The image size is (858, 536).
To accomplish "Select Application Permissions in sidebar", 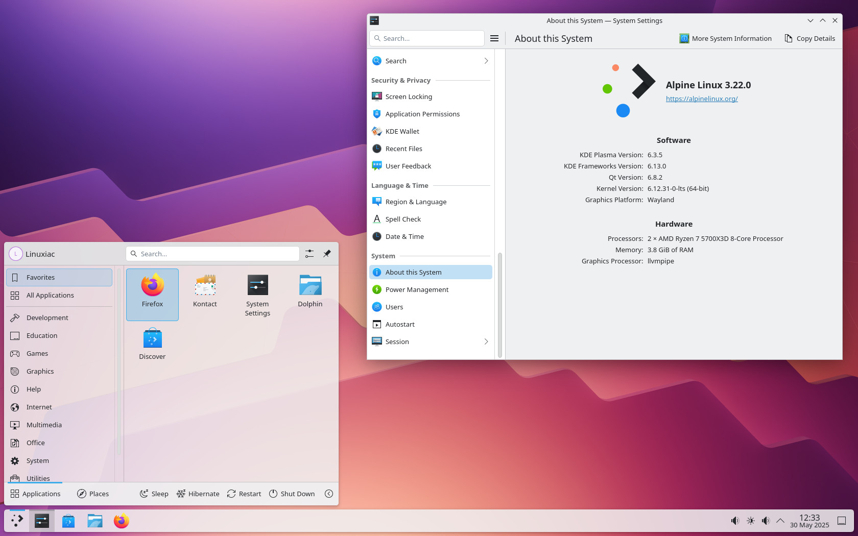I will pyautogui.click(x=422, y=114).
